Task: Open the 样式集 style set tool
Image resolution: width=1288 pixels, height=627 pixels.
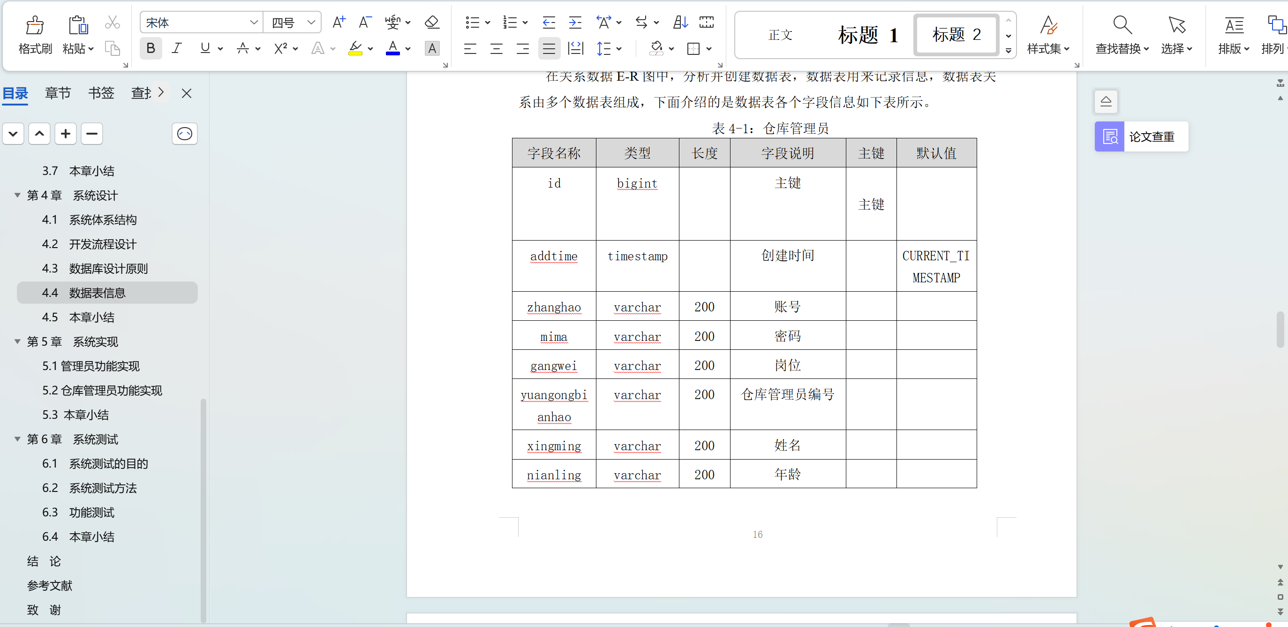Action: tap(1048, 34)
